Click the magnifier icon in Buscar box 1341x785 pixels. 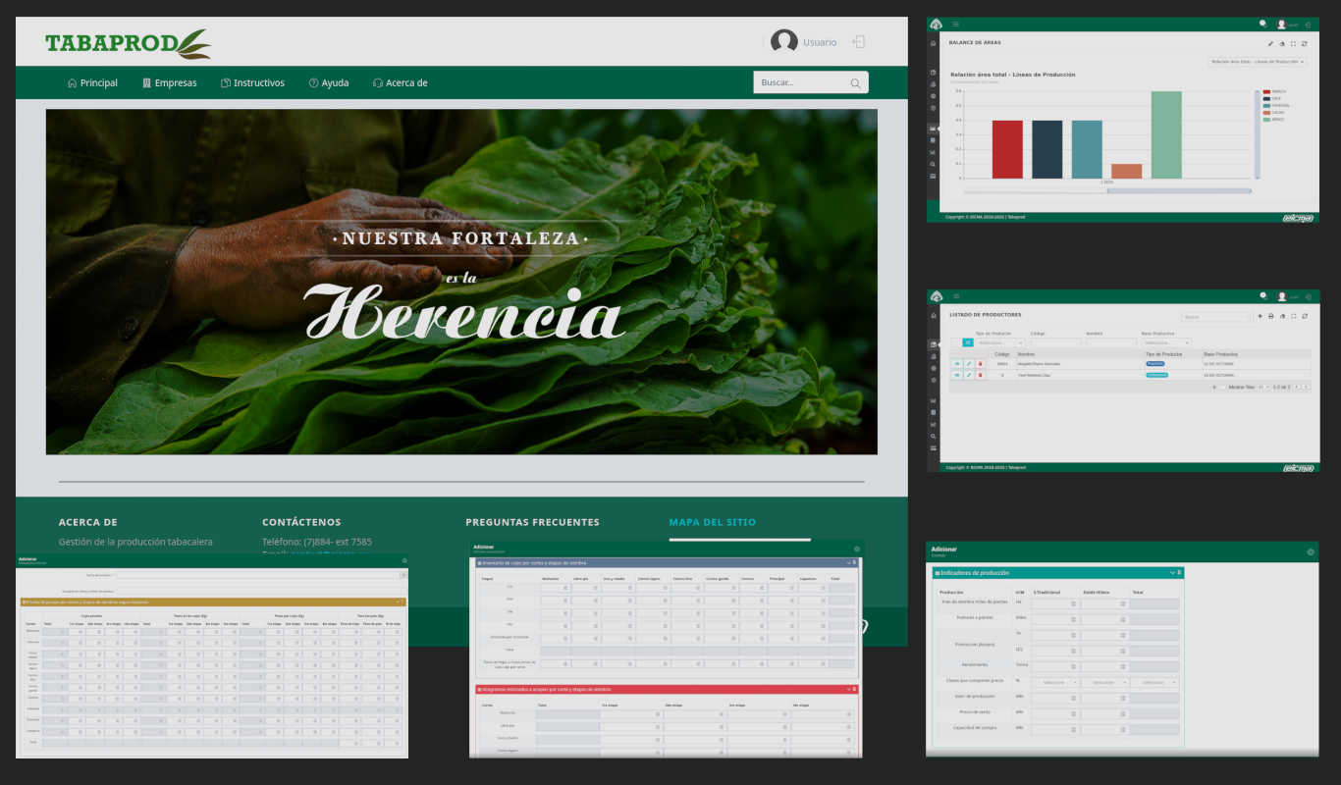[855, 83]
